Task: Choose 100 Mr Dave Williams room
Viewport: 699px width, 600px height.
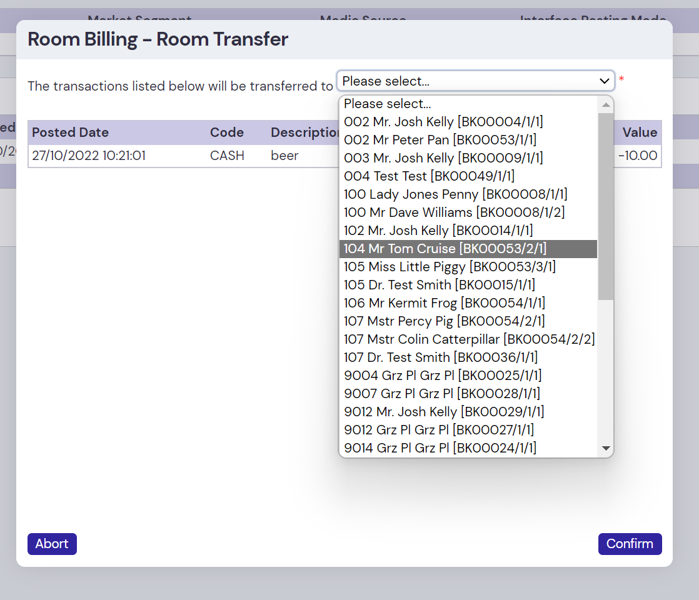Action: tap(454, 212)
